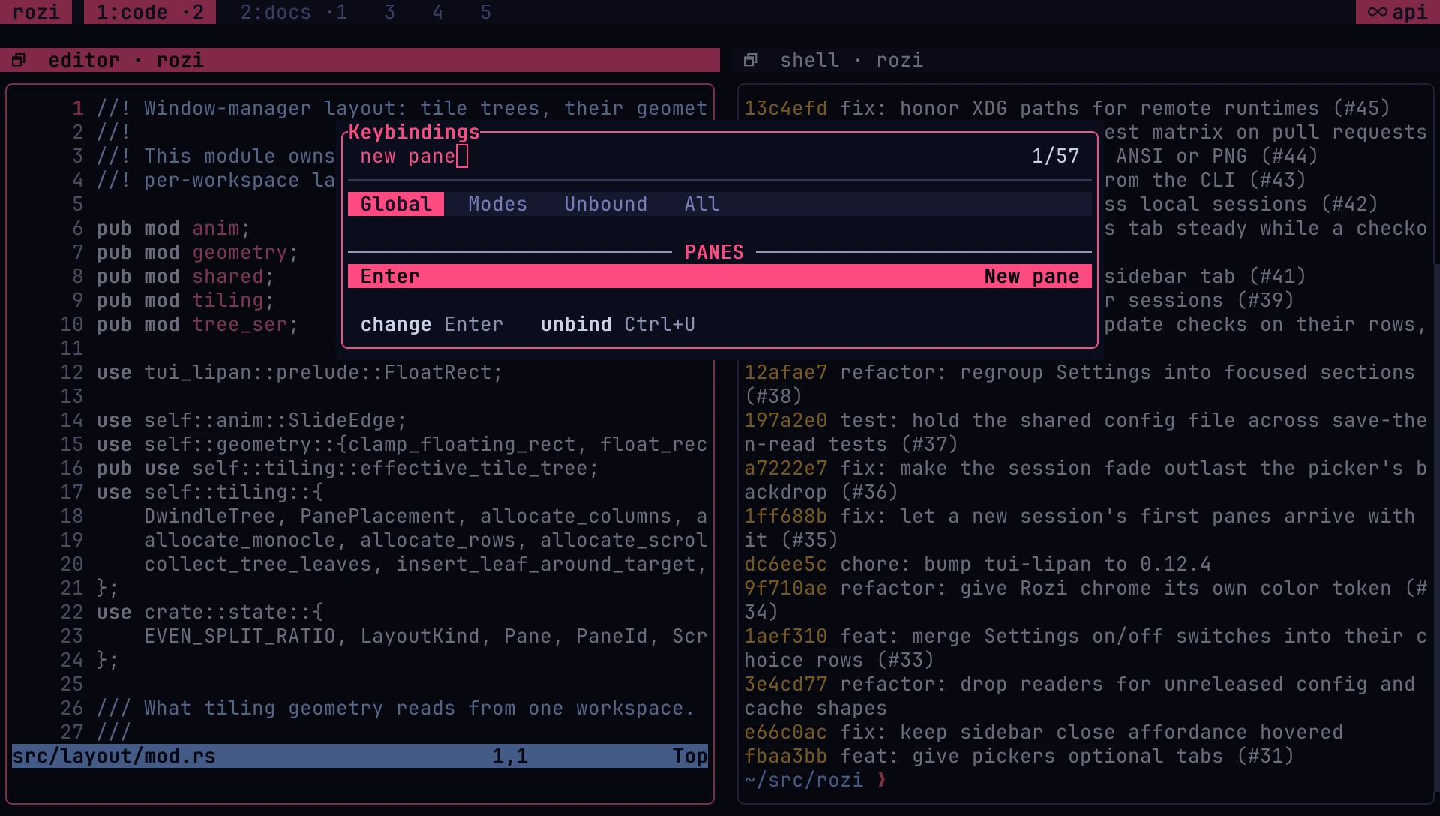Switch to workspace 2:docs
1440x816 pixels.
293,12
